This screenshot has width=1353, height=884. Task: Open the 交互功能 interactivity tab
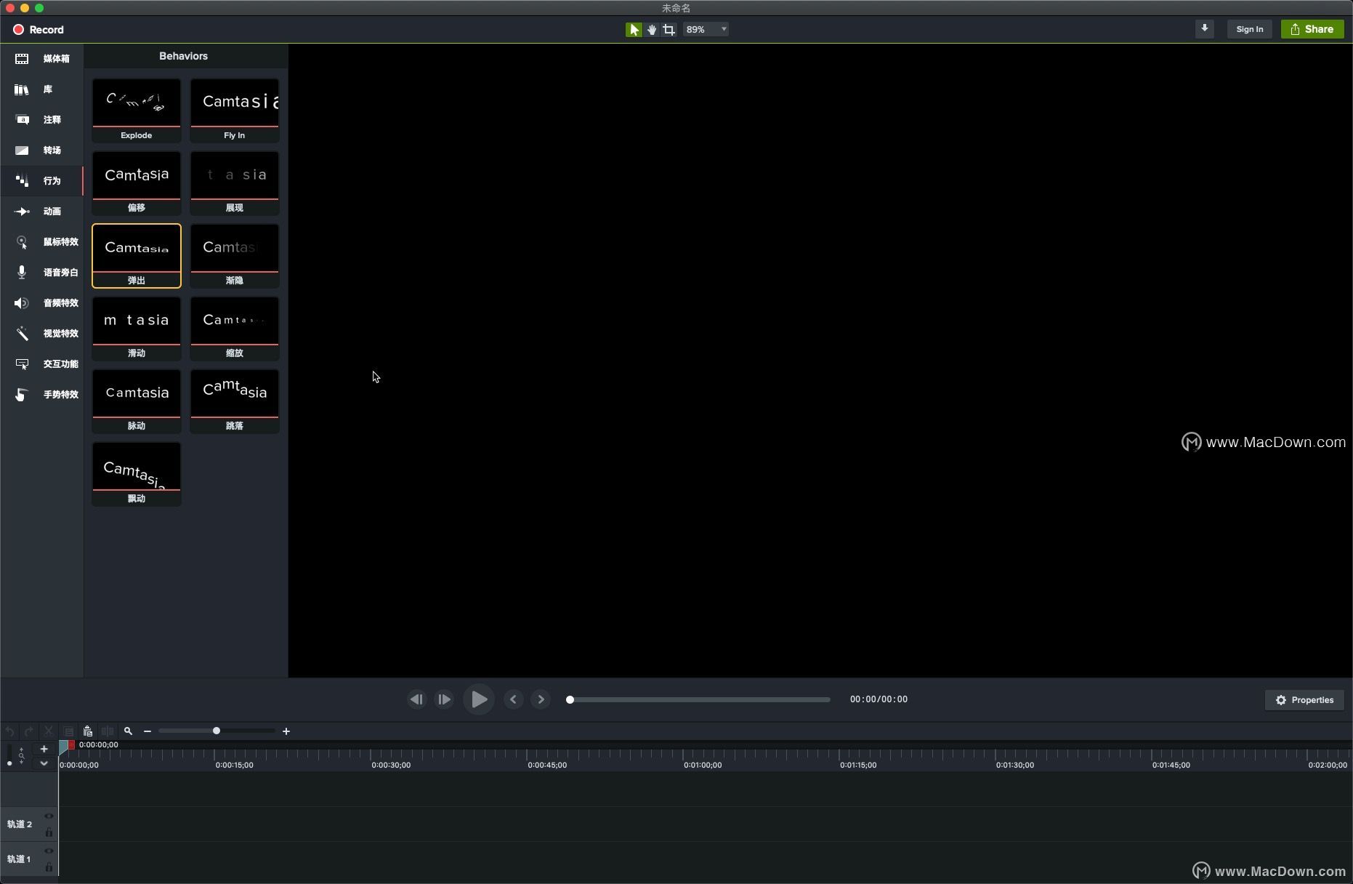click(42, 364)
